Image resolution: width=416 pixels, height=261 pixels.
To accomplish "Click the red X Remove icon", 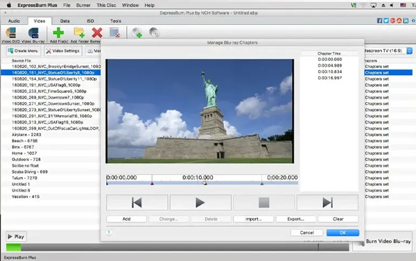I will pos(97,33).
